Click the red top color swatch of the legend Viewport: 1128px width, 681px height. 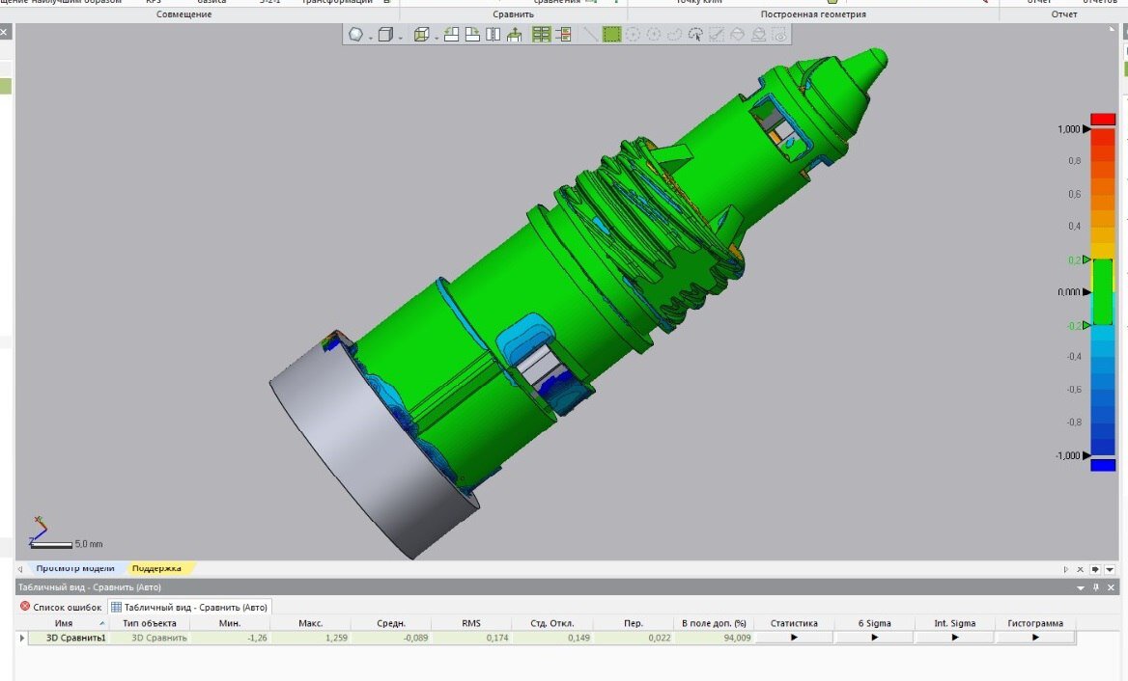coord(1103,120)
